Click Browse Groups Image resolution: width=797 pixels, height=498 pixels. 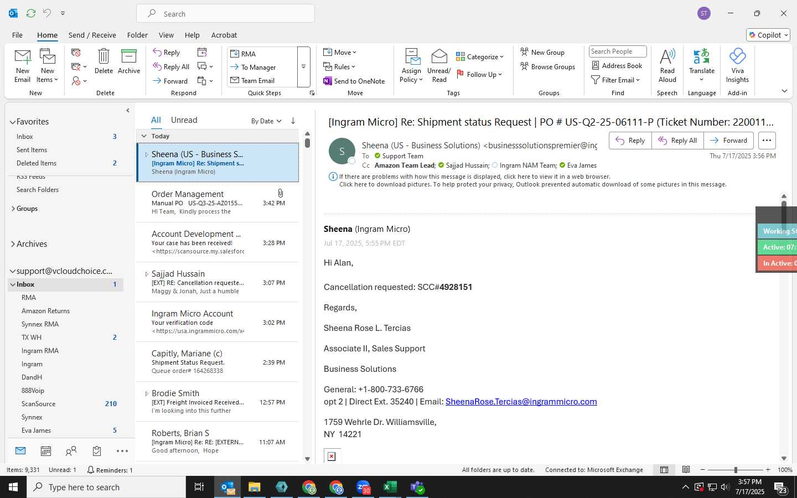tap(547, 67)
